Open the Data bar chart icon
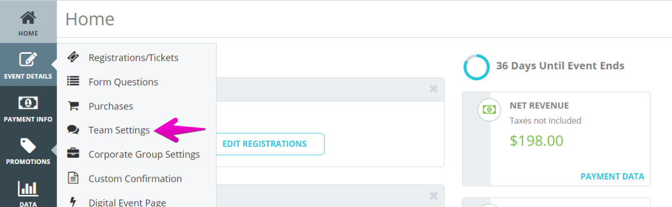The image size is (672, 207). (28, 189)
